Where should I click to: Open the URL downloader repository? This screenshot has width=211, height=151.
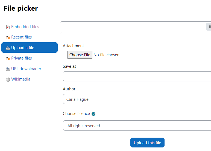click(26, 69)
